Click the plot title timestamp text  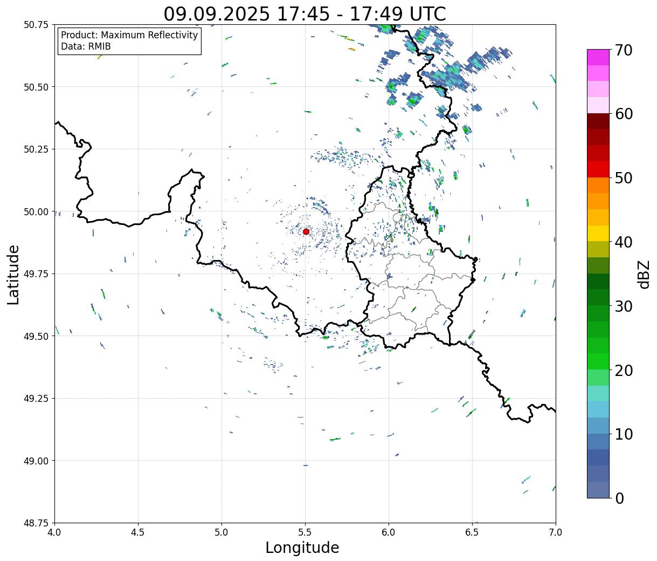coord(305,14)
